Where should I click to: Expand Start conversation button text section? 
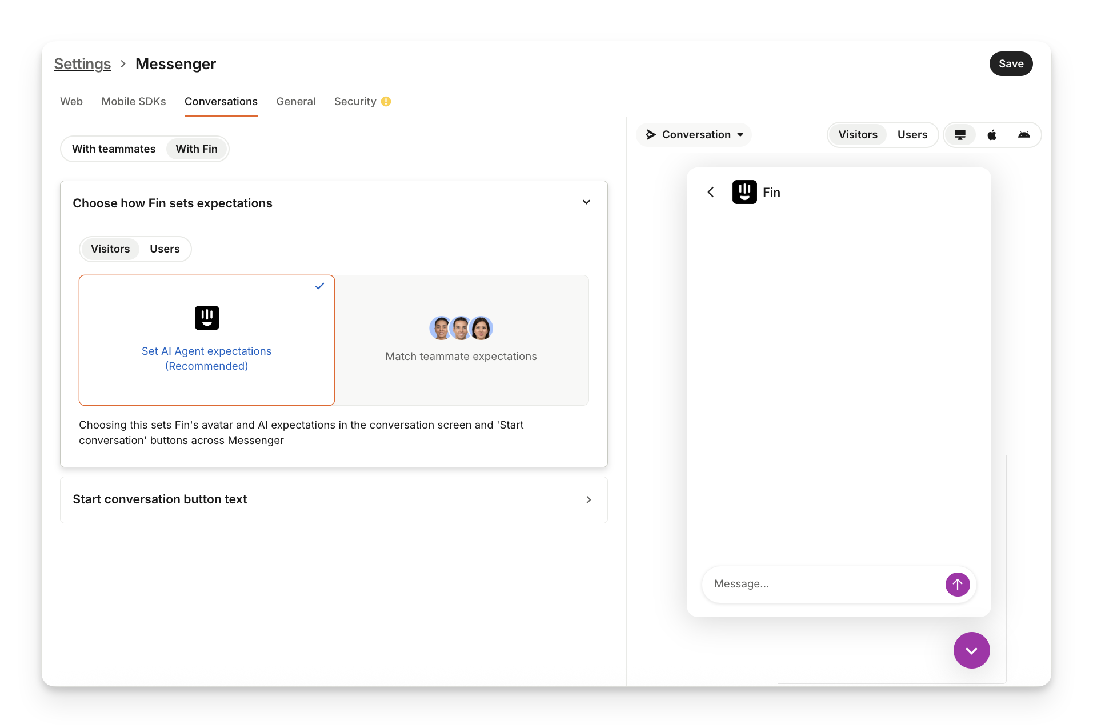click(588, 500)
